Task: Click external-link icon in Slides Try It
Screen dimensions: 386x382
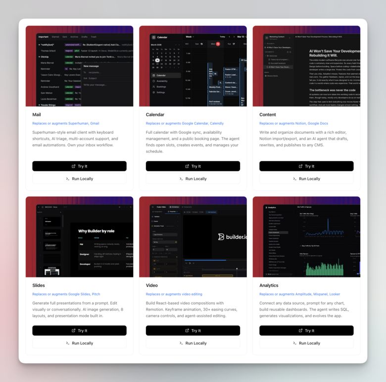Action: (73, 330)
